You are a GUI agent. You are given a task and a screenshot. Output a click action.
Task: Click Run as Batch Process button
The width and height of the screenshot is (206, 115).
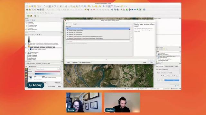click(85, 62)
